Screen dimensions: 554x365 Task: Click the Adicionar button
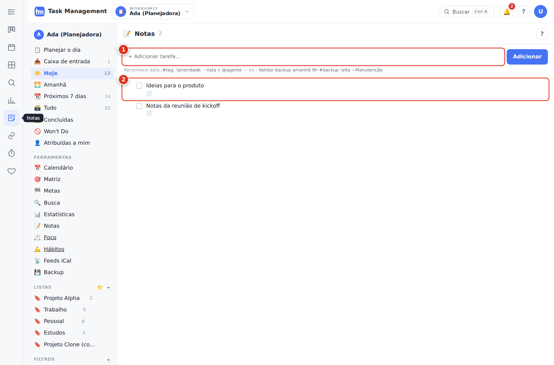pos(527,57)
